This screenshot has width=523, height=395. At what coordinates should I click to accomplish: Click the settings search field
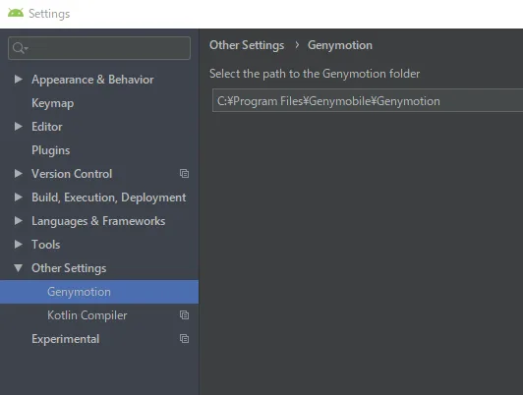(99, 48)
